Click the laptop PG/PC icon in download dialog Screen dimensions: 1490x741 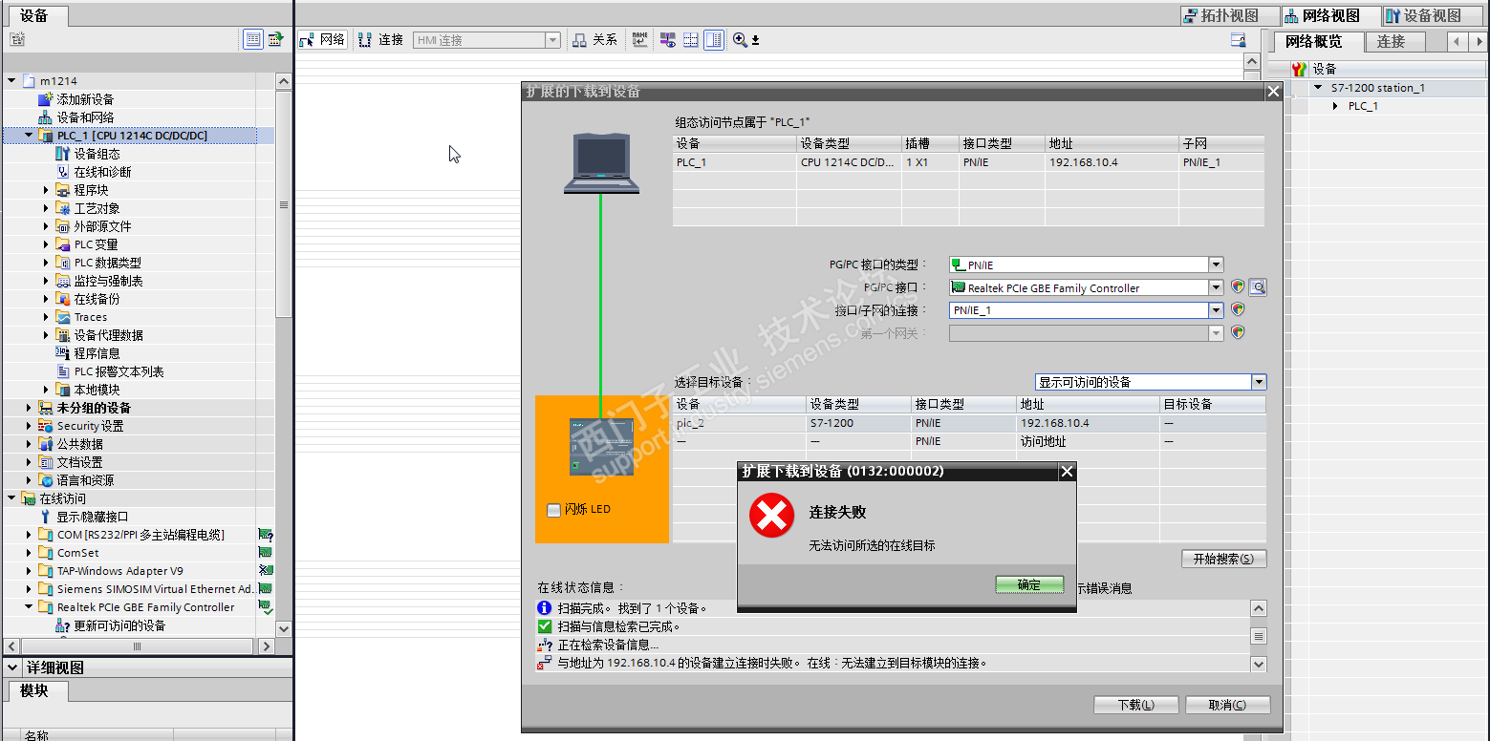click(601, 163)
